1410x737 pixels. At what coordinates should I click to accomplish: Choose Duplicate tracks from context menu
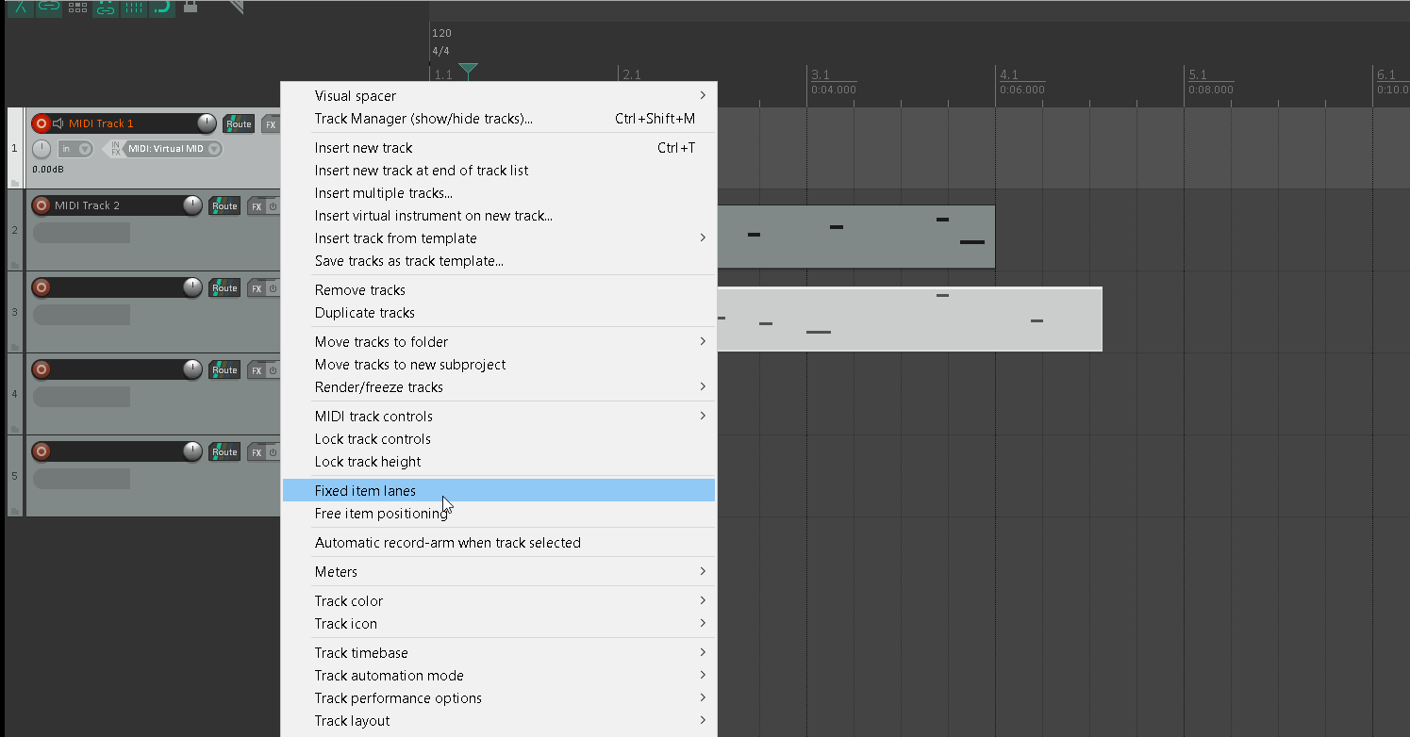point(364,313)
